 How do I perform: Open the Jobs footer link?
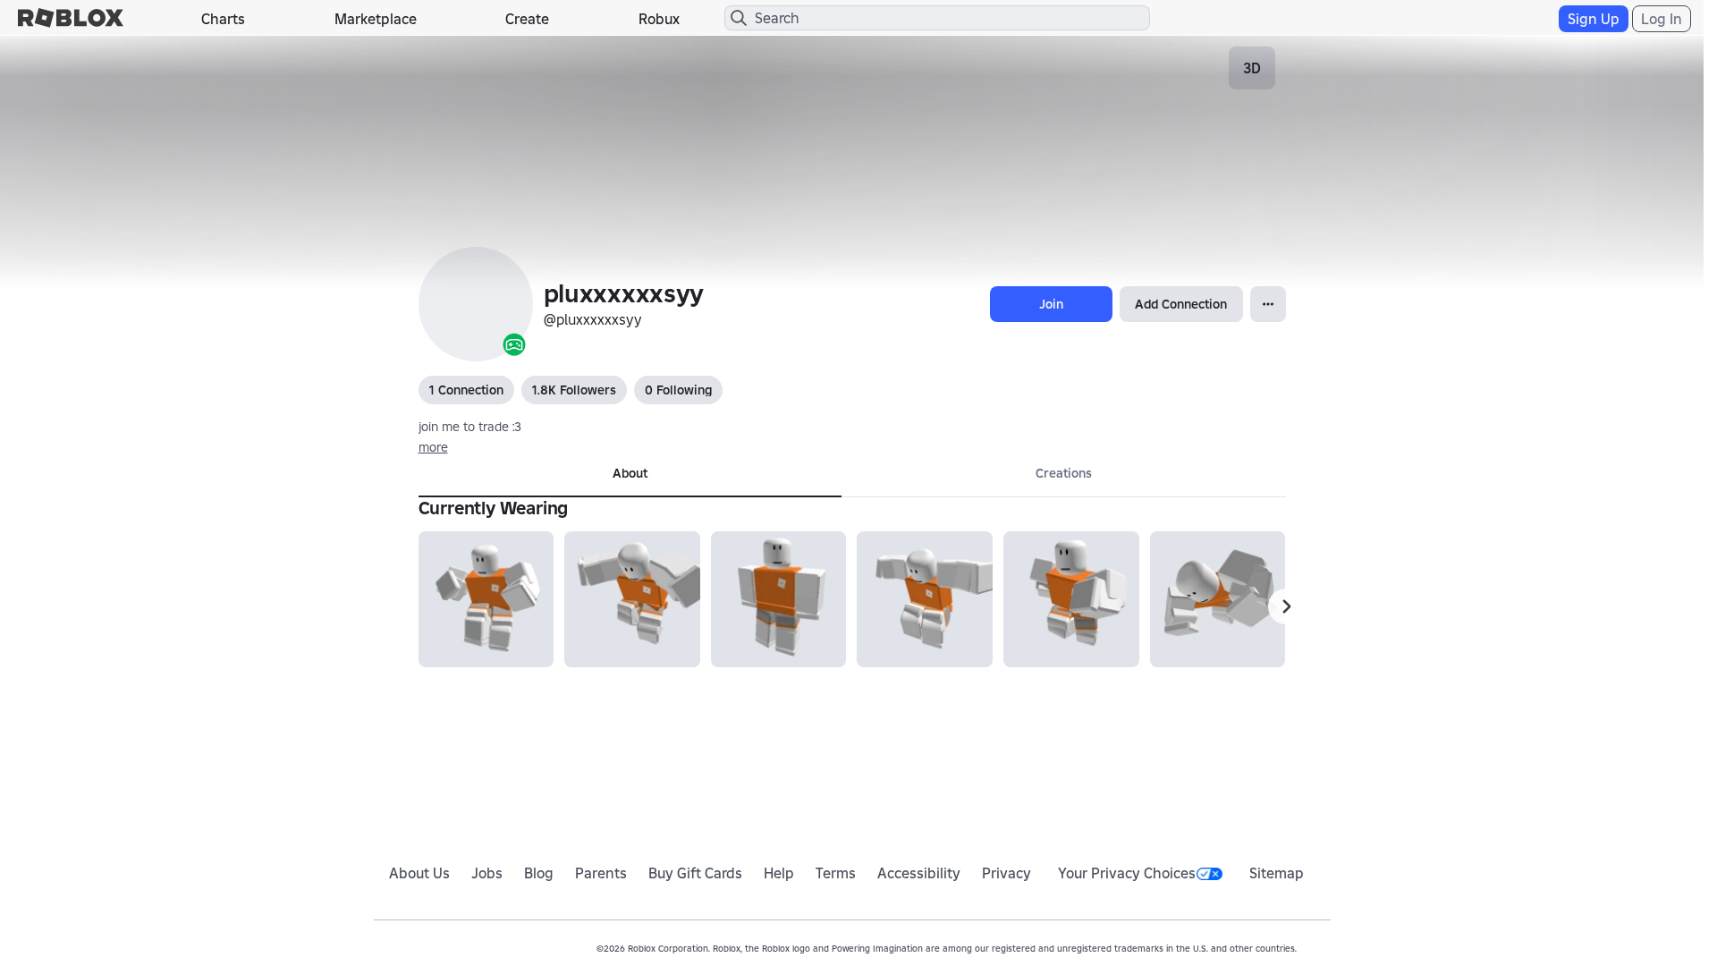[486, 873]
